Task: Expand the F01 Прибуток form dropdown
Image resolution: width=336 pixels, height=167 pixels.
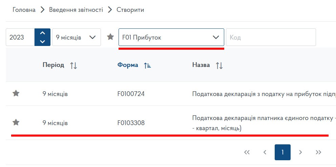Action: (171, 37)
